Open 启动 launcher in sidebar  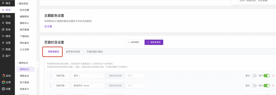pyautogui.click(x=6, y=76)
